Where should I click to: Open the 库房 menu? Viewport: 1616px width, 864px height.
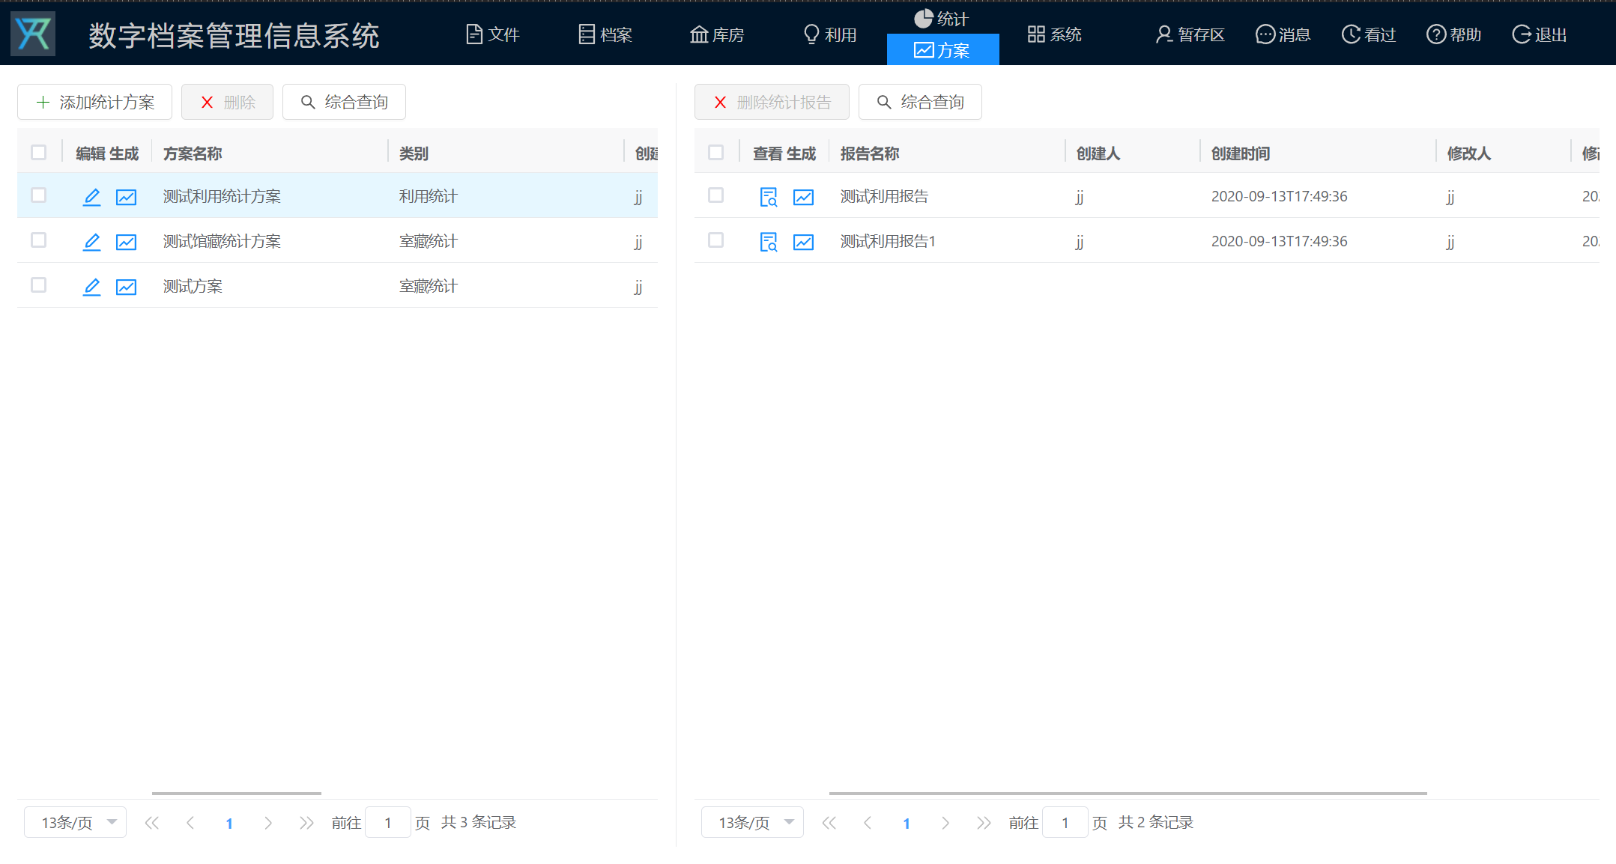click(x=717, y=34)
